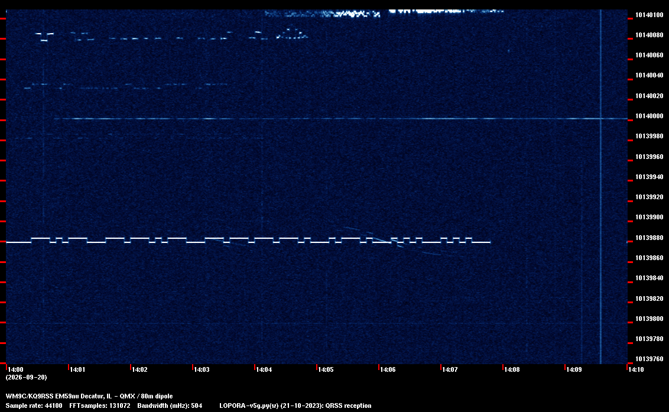Click the Sample rate: 44100 text
Screen dimensions: 669x412
tap(34, 405)
